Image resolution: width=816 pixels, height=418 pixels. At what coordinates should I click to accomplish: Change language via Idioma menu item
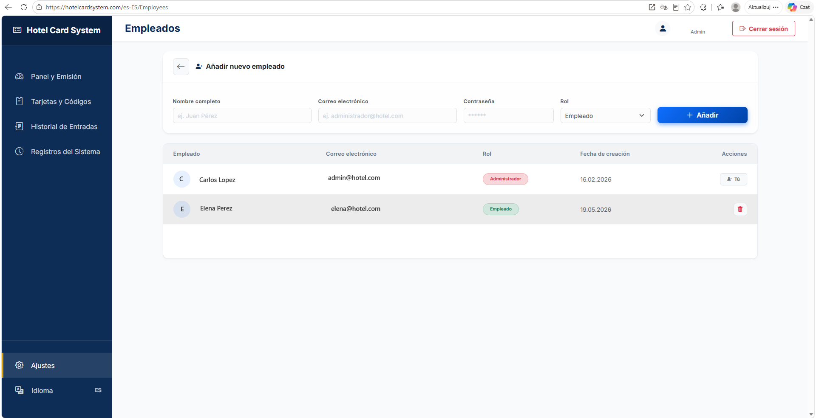[x=57, y=390]
